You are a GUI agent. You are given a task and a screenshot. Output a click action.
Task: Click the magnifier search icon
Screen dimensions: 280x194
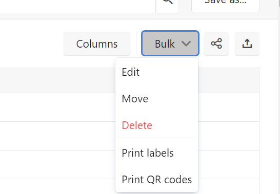point(168,2)
